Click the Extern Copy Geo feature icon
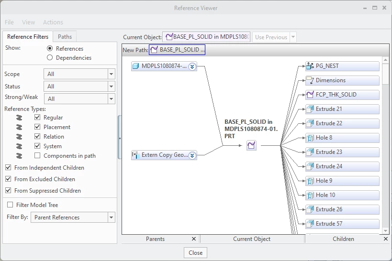The width and height of the screenshot is (392, 261). click(135, 155)
